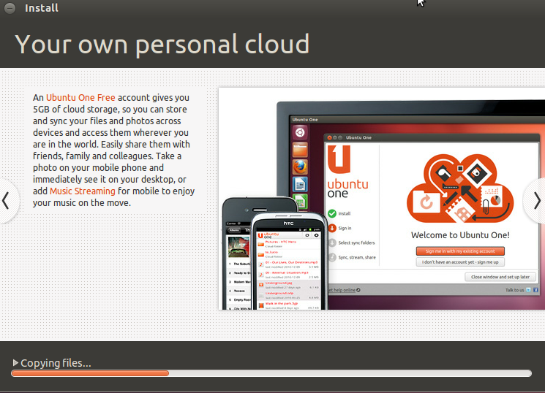Click the 'Get help online' link in image
This screenshot has width=545, height=393.
(x=344, y=290)
